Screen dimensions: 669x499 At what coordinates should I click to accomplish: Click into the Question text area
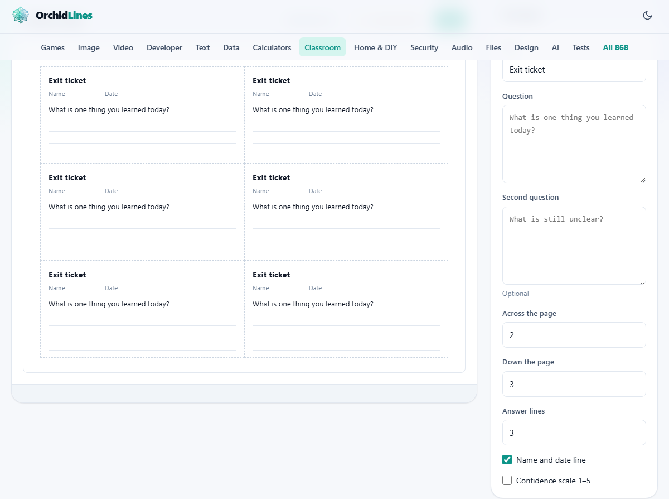pos(574,144)
